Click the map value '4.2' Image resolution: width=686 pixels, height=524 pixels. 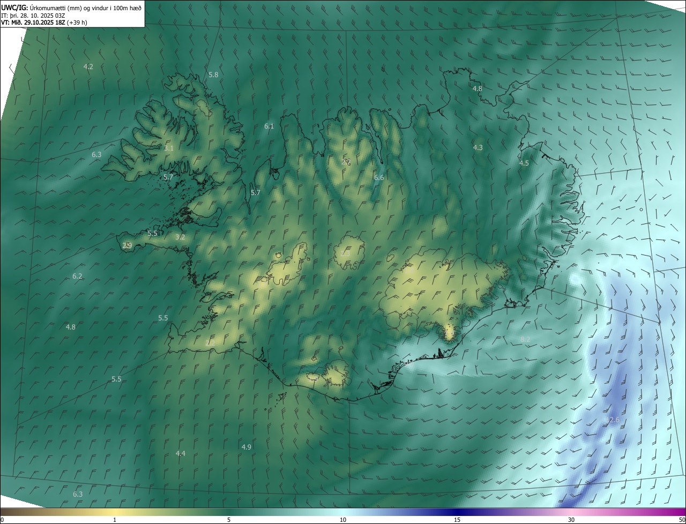88,67
